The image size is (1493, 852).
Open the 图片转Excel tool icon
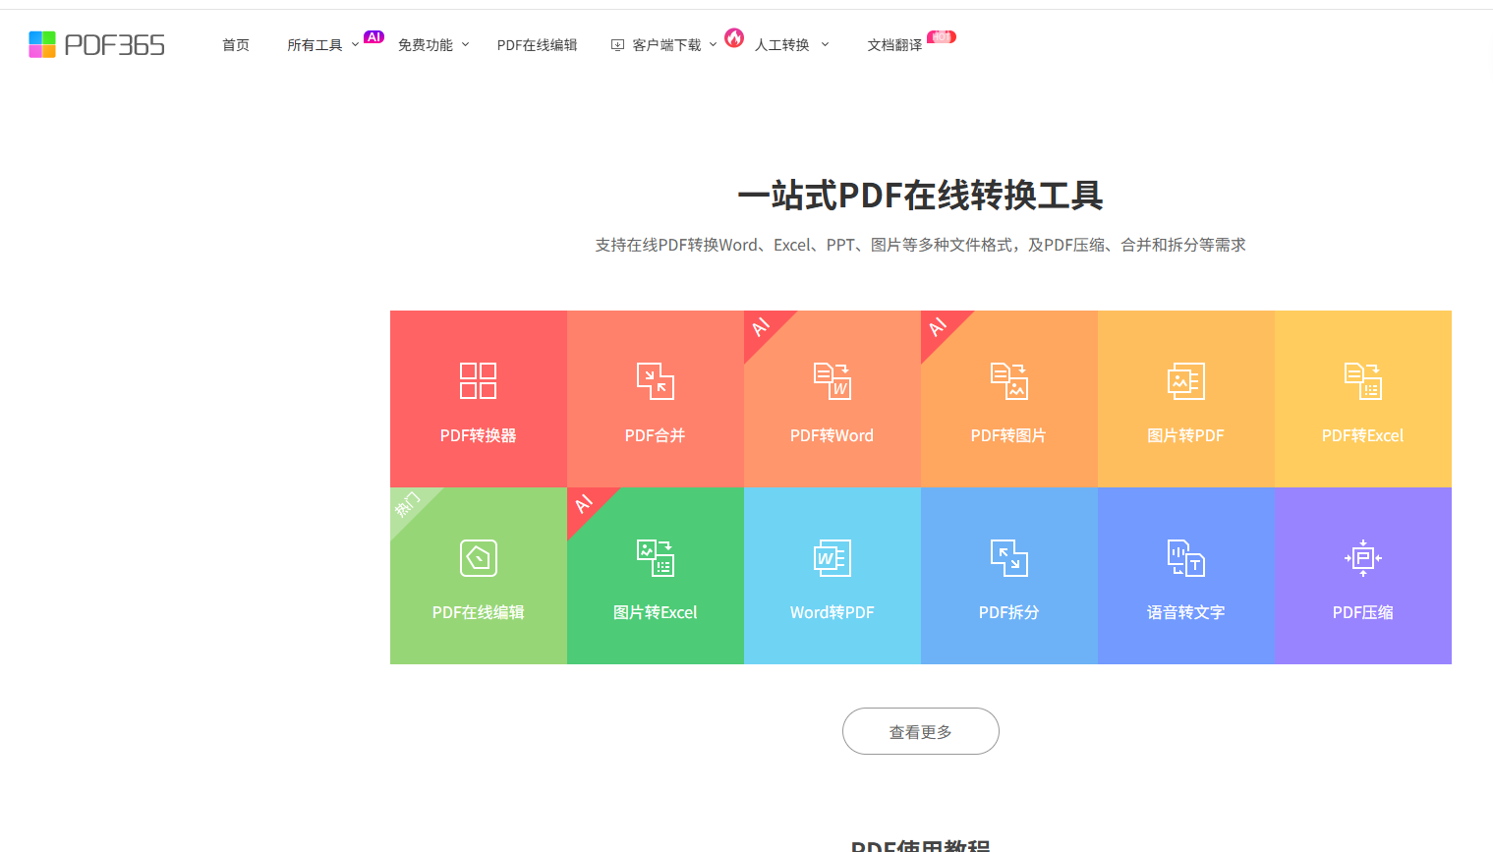pyautogui.click(x=655, y=558)
